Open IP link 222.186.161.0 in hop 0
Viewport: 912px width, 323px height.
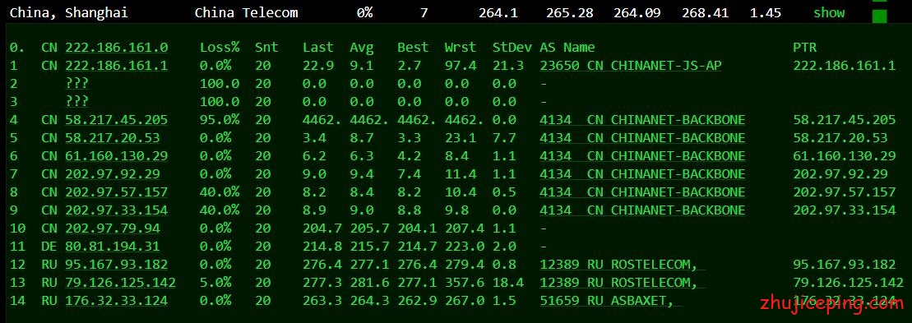(x=116, y=48)
